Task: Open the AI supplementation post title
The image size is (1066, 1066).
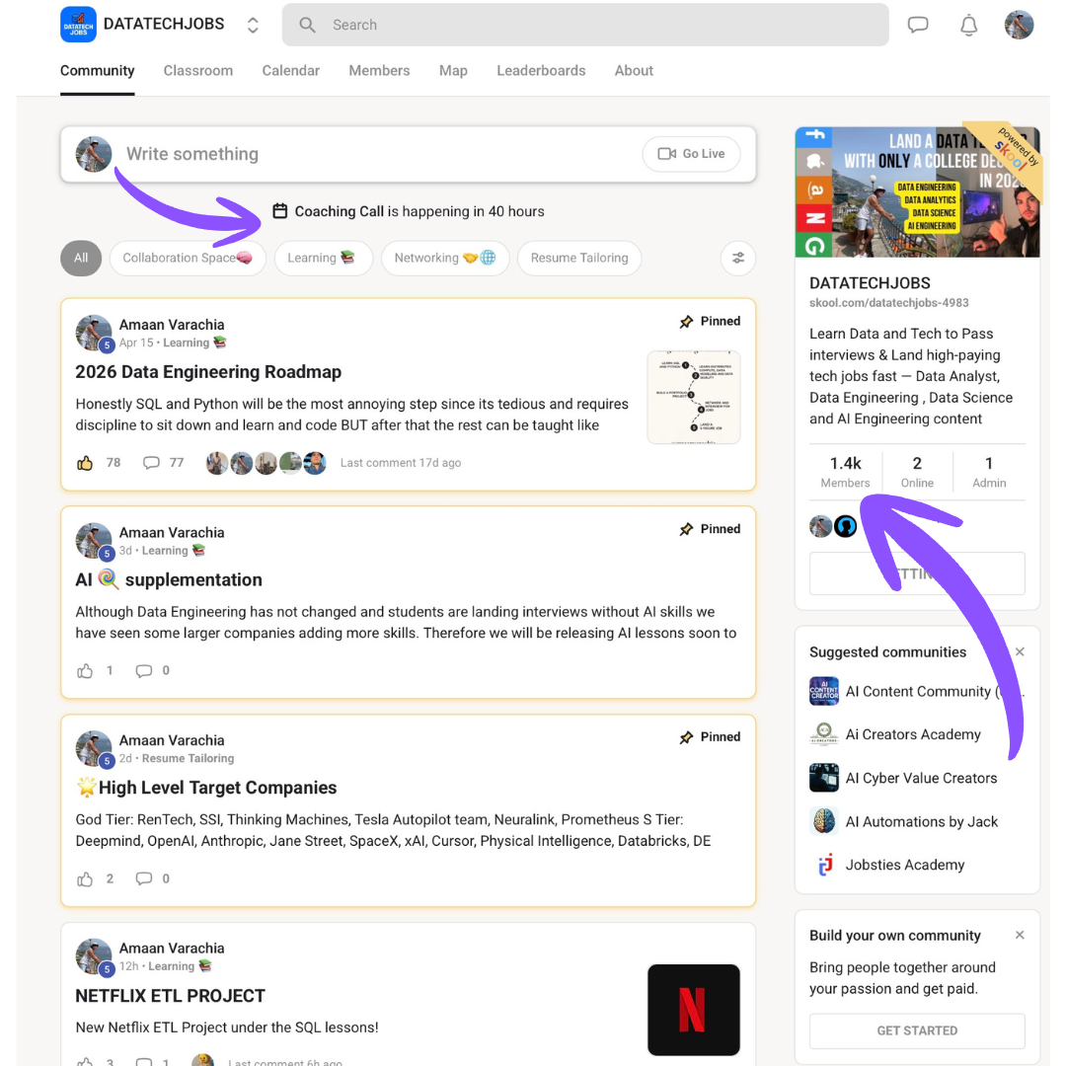Action: click(x=169, y=580)
